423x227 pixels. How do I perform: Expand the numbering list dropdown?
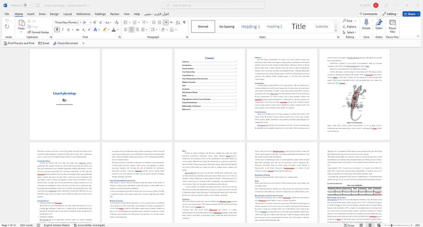140,22
